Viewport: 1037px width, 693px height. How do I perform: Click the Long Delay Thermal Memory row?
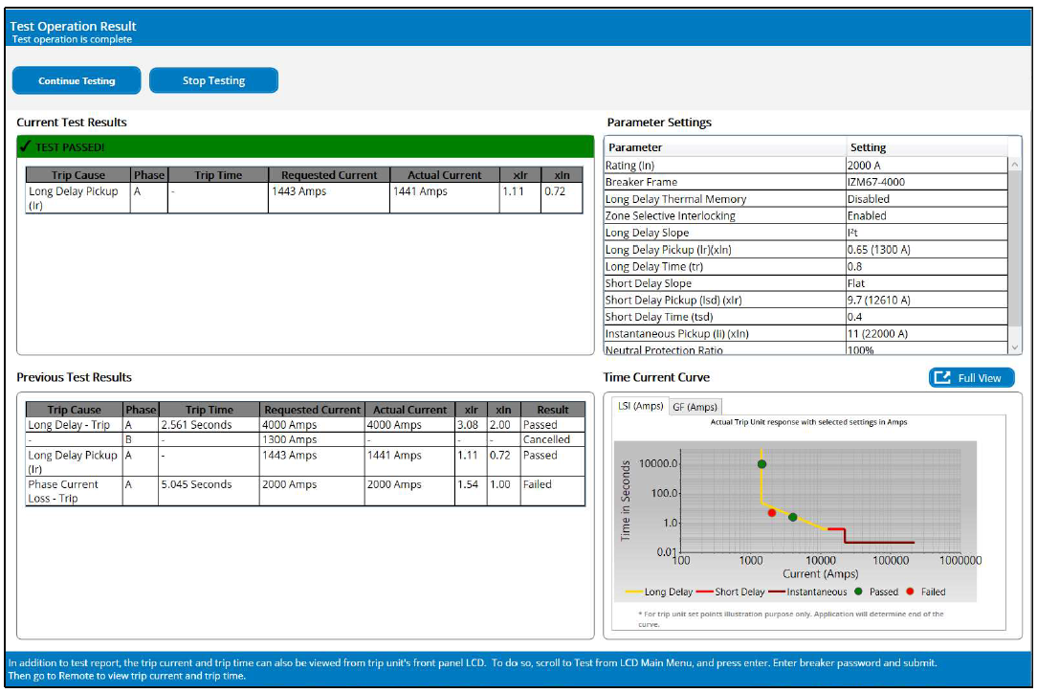coord(806,198)
